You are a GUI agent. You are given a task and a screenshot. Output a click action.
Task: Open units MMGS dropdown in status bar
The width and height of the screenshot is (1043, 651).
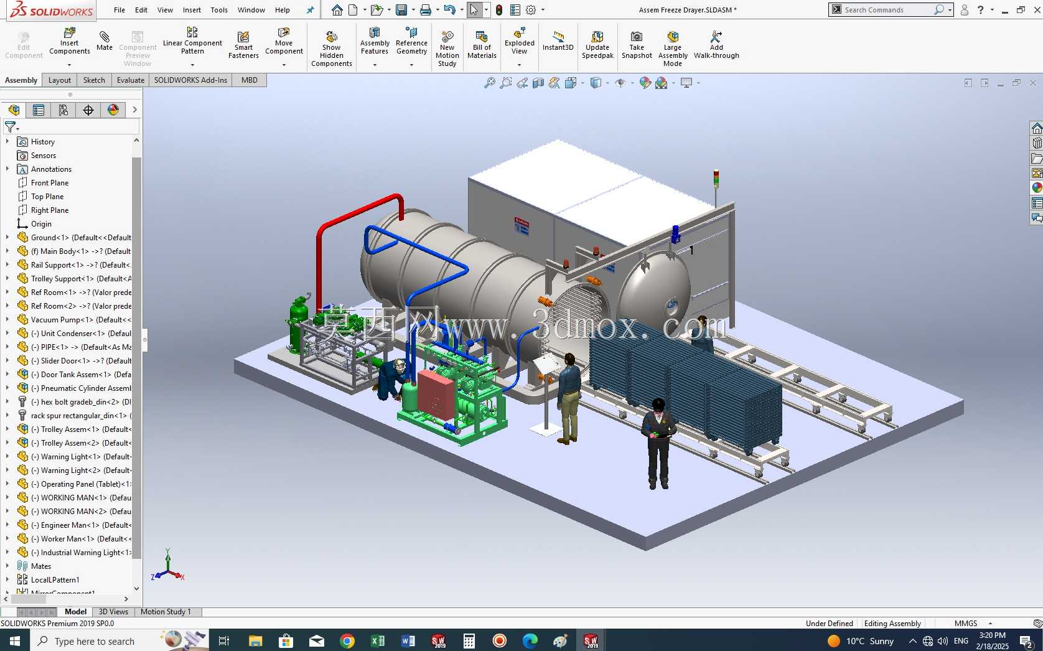990,623
